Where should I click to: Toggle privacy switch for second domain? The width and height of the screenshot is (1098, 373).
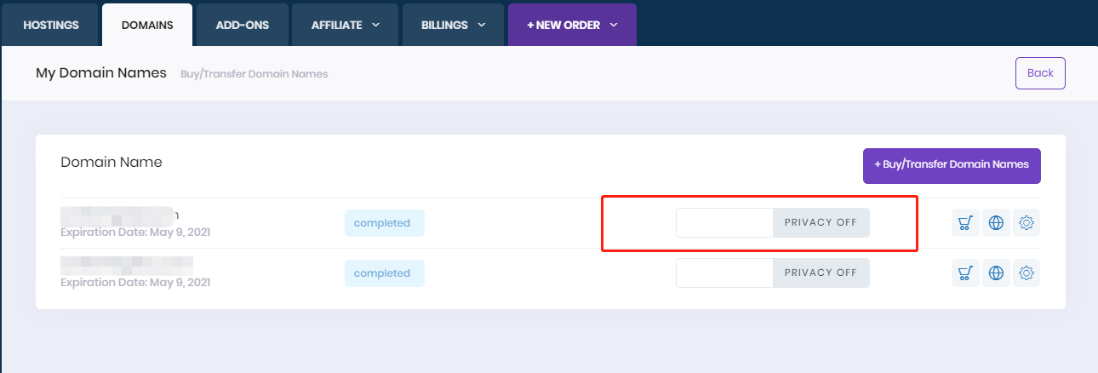772,273
